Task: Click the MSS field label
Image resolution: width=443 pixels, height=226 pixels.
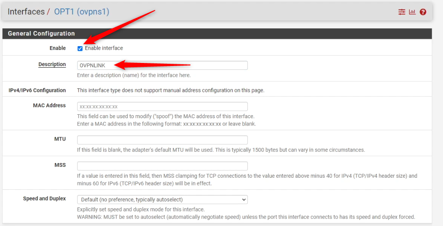Action: pos(60,165)
